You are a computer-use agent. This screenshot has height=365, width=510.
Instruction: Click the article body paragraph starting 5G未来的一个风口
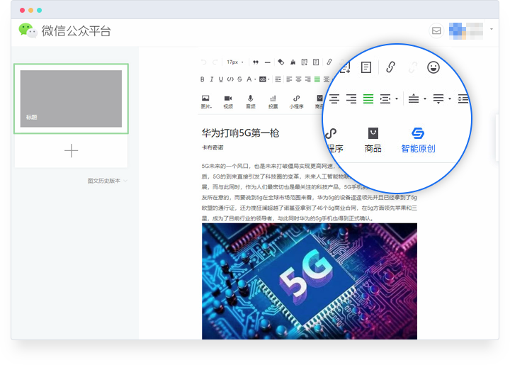[x=310, y=192]
